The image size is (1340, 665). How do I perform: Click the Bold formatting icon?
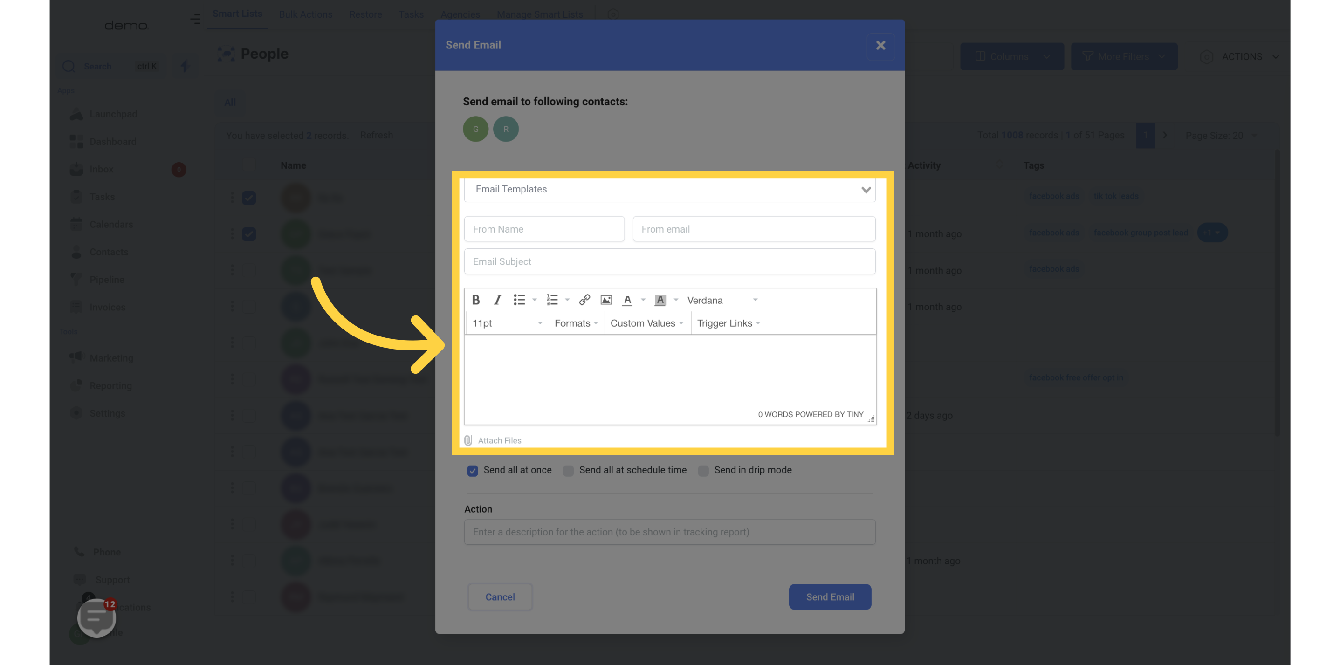click(x=477, y=300)
